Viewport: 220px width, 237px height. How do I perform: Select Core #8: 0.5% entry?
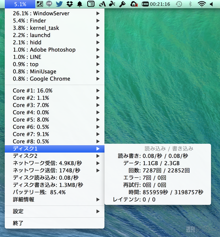[55, 141]
